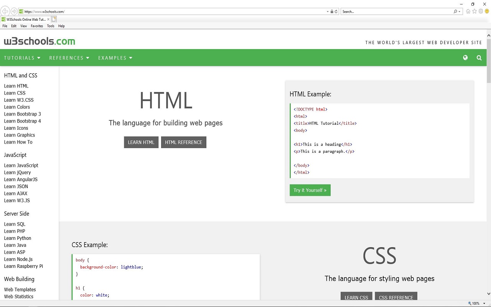This screenshot has width=491, height=307.
Task: Open the Learn Python sidebar link
Action: coord(18,238)
